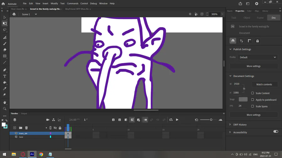Click the New Layer icon
282x158 pixels.
point(14,128)
